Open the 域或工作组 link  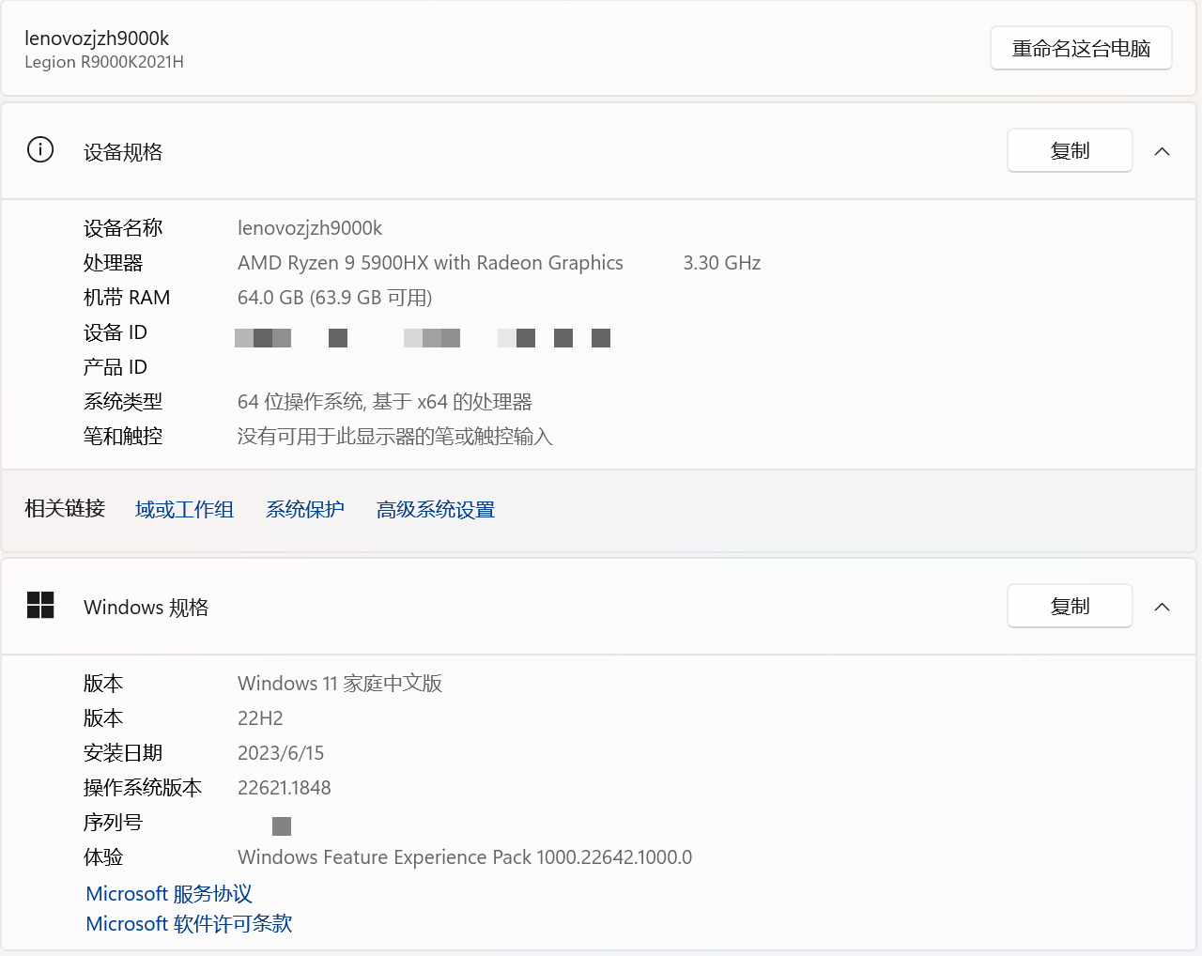click(x=184, y=509)
